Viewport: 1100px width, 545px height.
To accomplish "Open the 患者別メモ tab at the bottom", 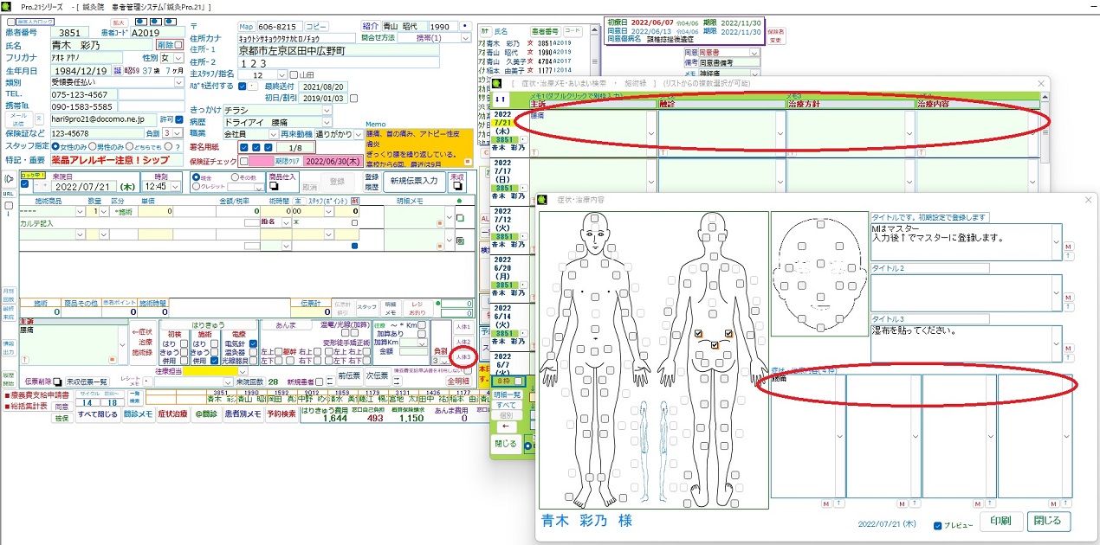I will [243, 415].
